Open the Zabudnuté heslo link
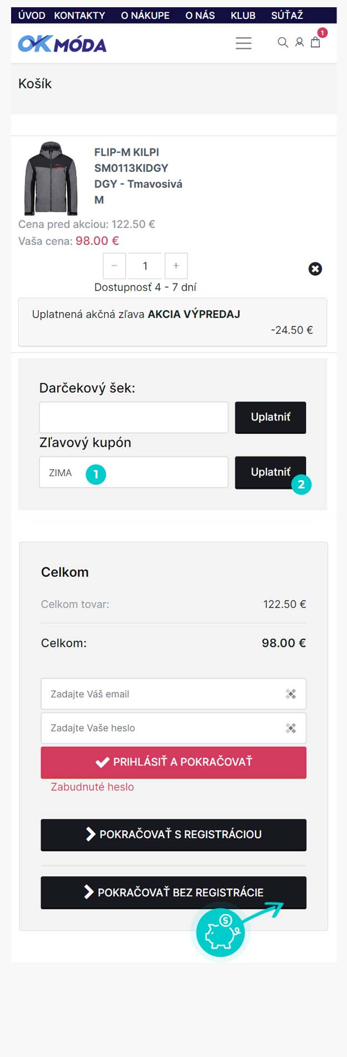The width and height of the screenshot is (347, 1057). [92, 787]
